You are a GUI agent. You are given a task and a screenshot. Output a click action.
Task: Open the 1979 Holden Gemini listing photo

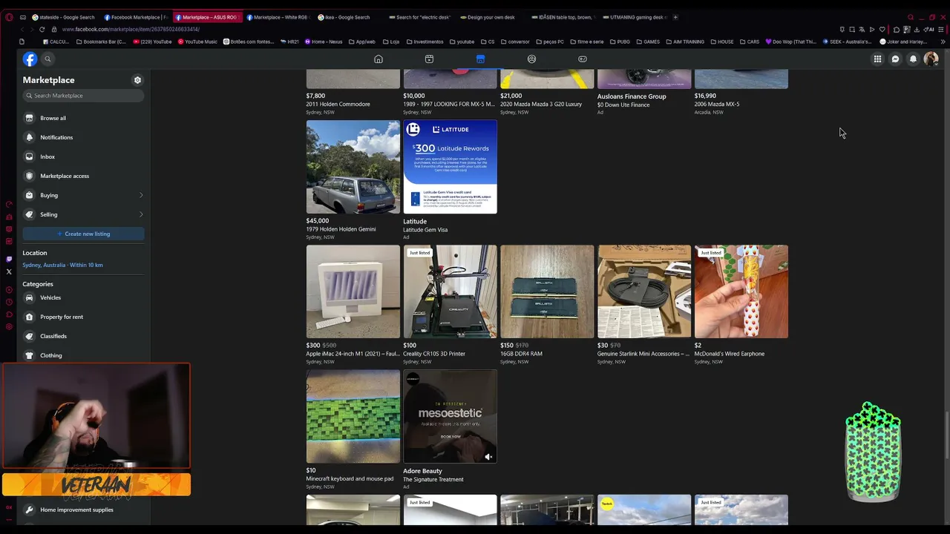coord(353,167)
